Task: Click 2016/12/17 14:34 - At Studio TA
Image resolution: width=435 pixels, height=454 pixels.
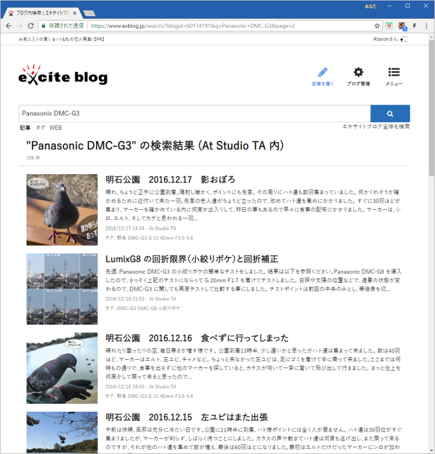Action: tap(141, 229)
